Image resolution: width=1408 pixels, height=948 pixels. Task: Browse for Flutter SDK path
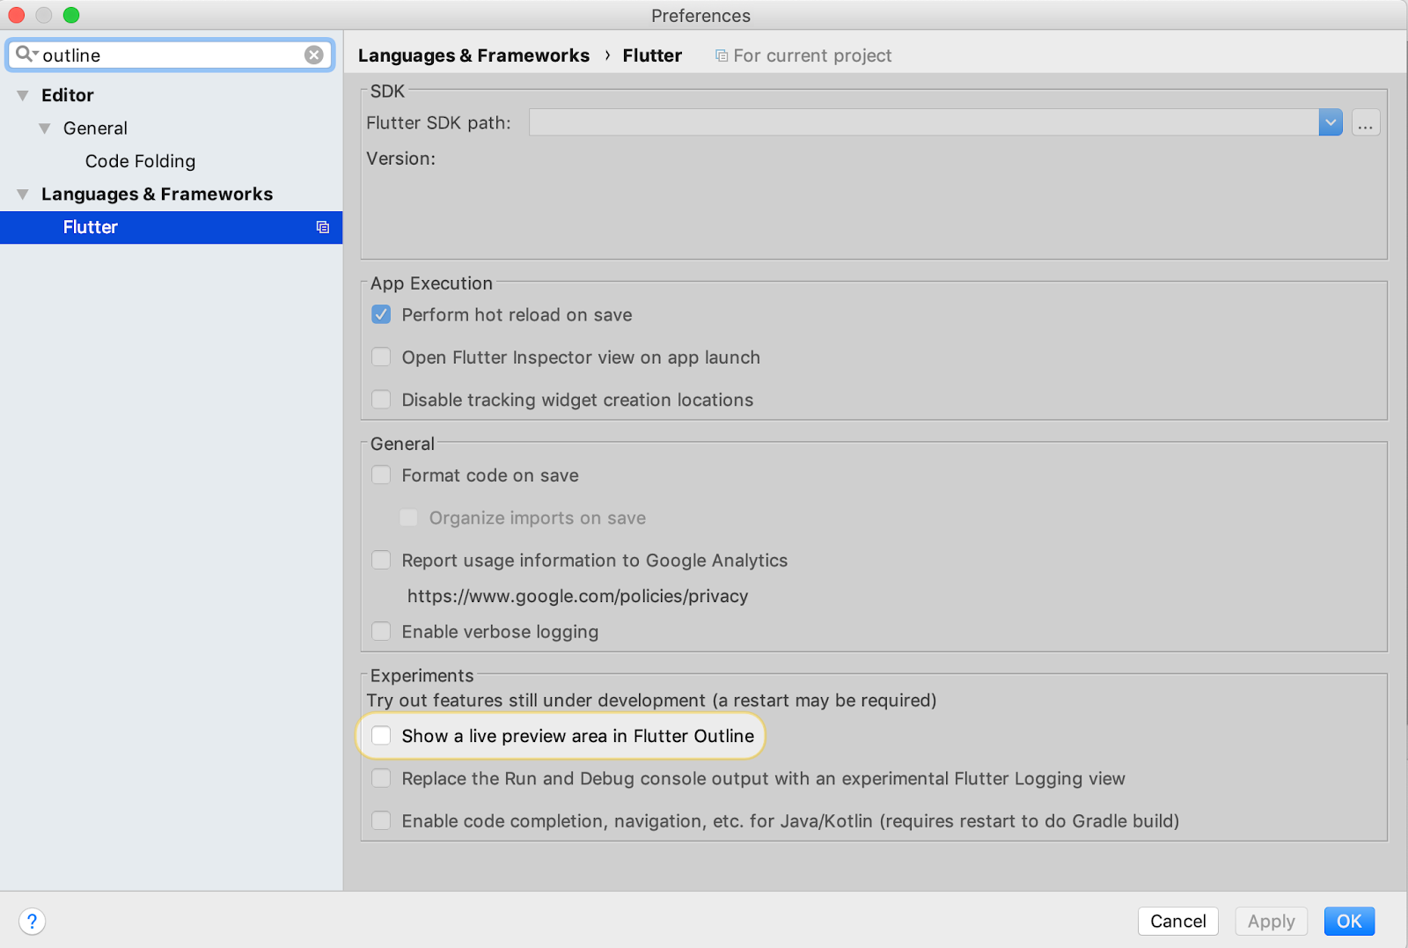click(1366, 122)
